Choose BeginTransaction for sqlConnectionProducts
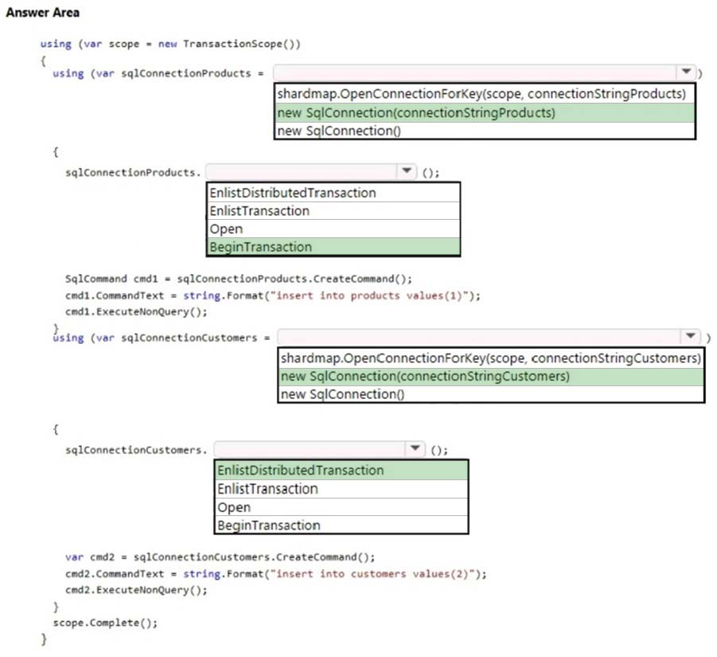Image resolution: width=717 pixels, height=657 pixels. (x=333, y=247)
